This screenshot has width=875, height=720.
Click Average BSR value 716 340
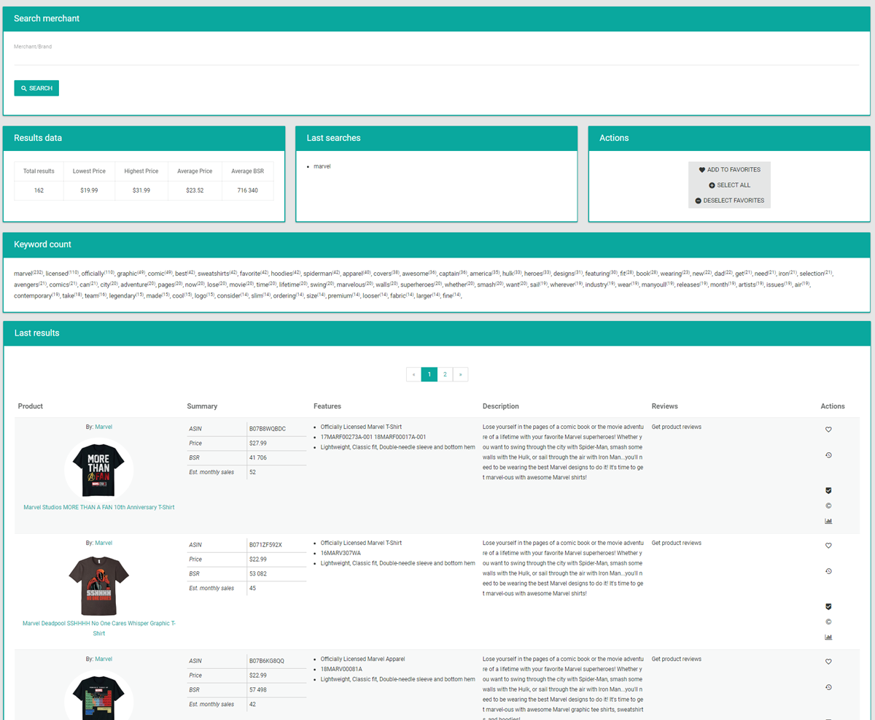pos(248,190)
